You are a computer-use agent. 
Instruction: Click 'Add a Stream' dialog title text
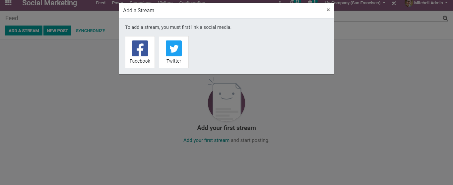(139, 10)
